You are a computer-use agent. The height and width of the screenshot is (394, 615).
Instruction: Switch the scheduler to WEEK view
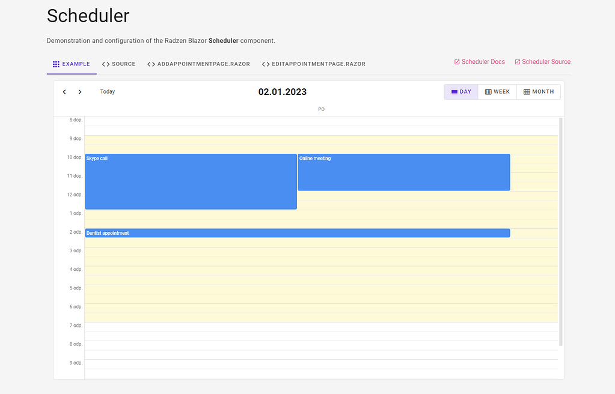[x=497, y=91]
